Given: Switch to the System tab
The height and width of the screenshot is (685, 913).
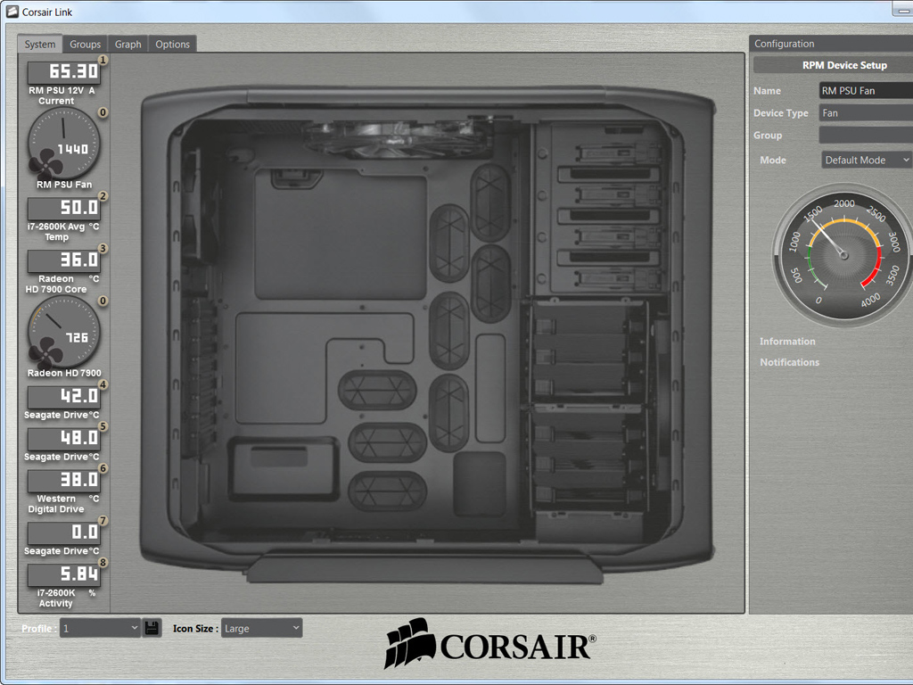Looking at the screenshot, I should [40, 45].
